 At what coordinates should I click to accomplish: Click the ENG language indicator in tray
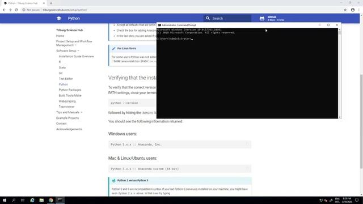point(337,200)
